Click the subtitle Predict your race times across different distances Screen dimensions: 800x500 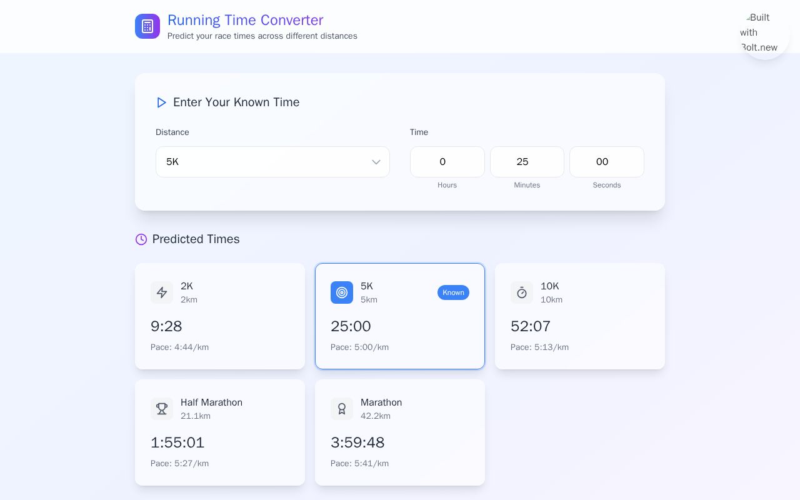pos(262,36)
